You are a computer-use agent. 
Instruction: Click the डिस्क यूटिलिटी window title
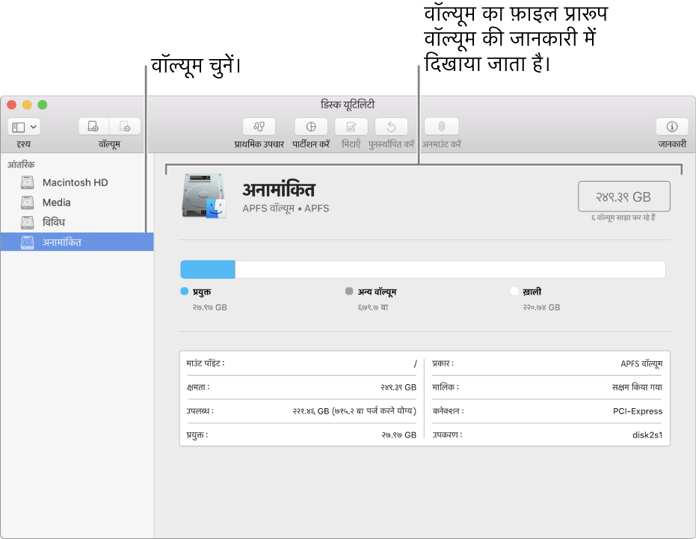click(x=348, y=105)
